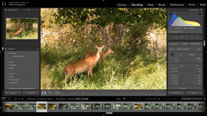Select the Radial Filter tool
The image size is (207, 116).
click(x=192, y=37)
